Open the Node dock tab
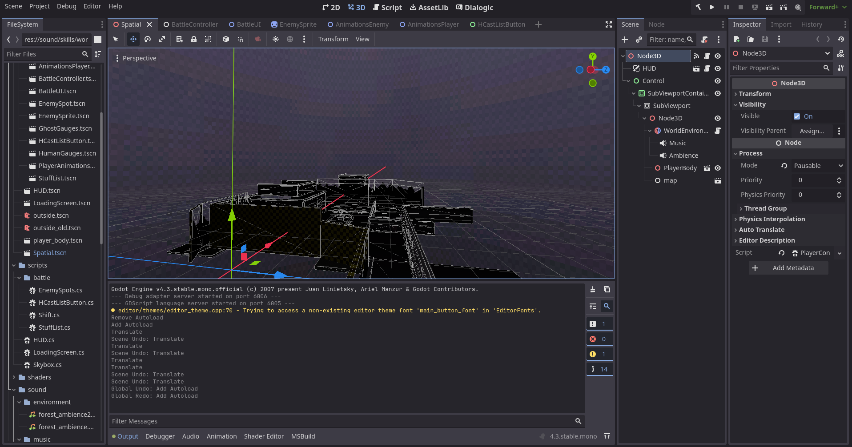The height and width of the screenshot is (447, 852). coord(656,24)
